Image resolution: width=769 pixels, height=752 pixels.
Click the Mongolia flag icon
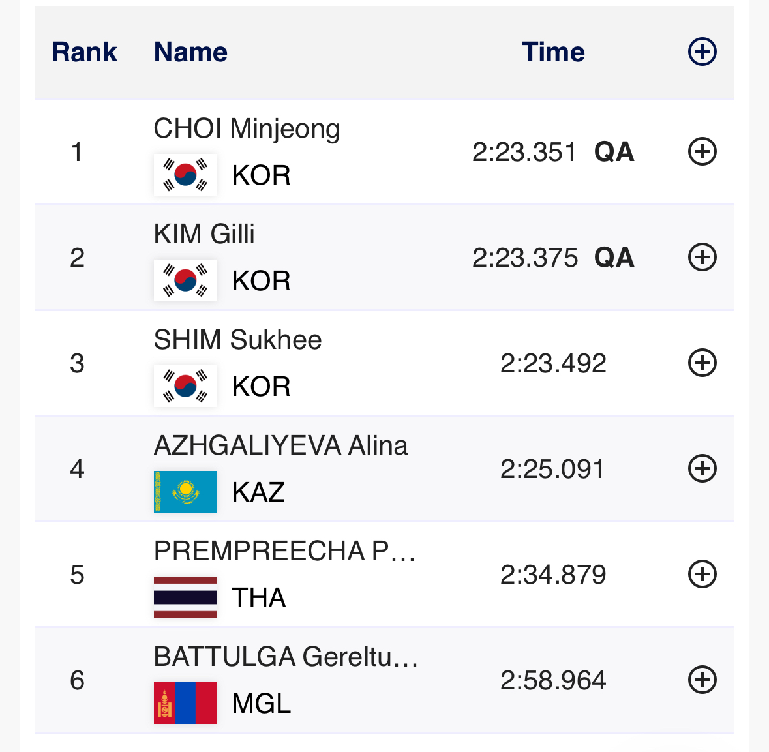(185, 703)
